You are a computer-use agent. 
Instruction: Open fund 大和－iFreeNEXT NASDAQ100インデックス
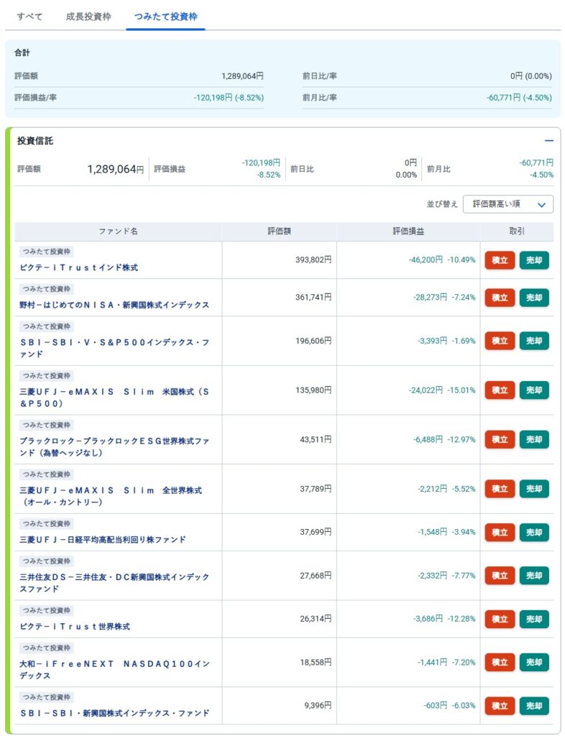coord(114,670)
